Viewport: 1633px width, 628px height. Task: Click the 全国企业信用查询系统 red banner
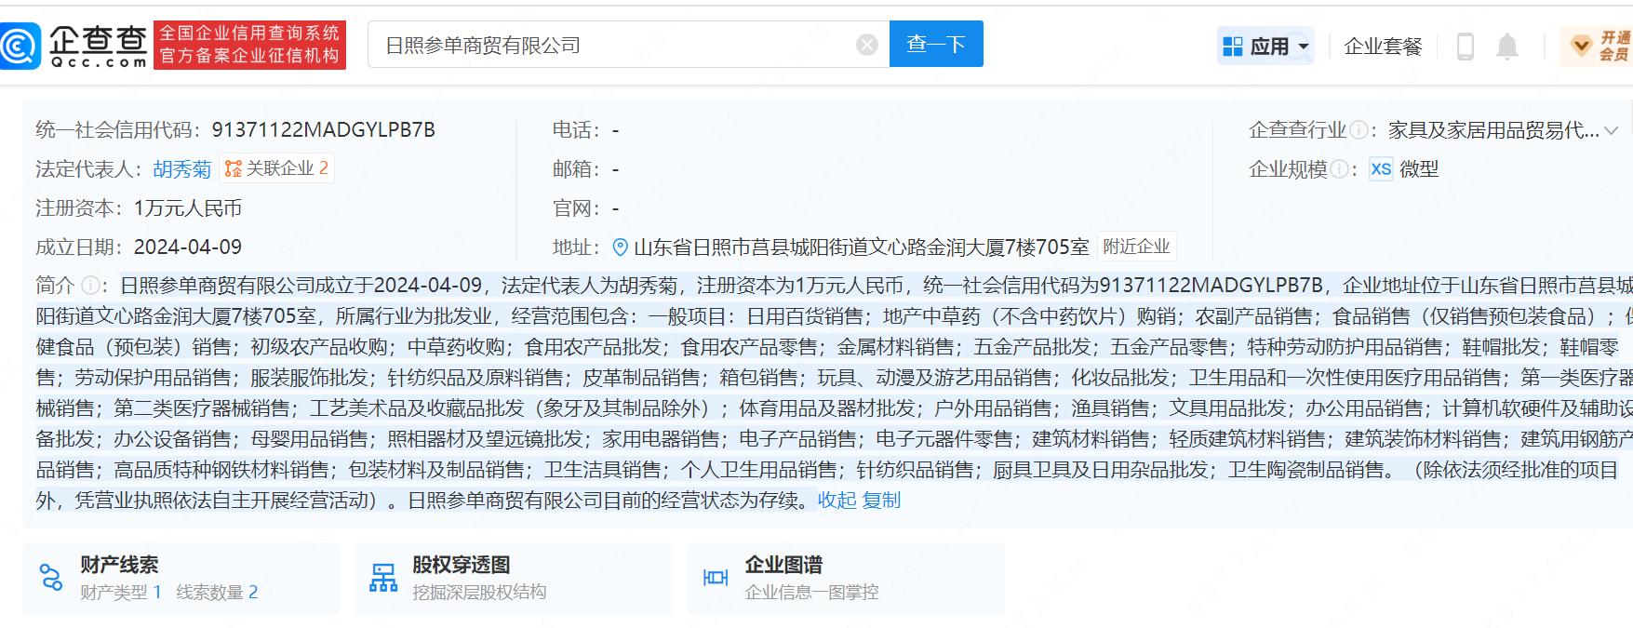249,45
